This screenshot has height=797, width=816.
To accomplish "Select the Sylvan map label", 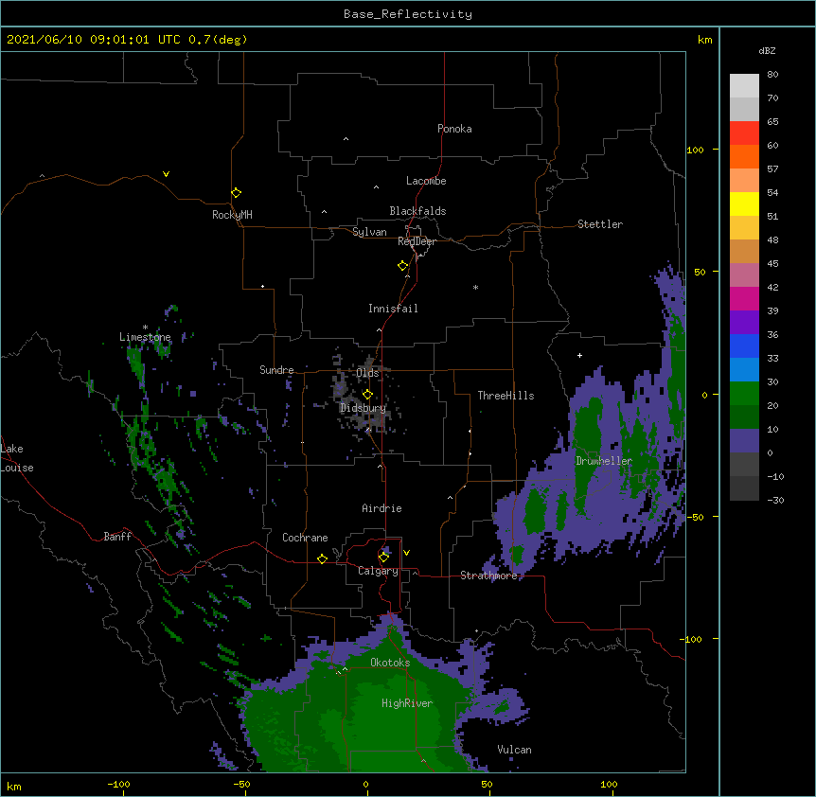I will coord(369,232).
